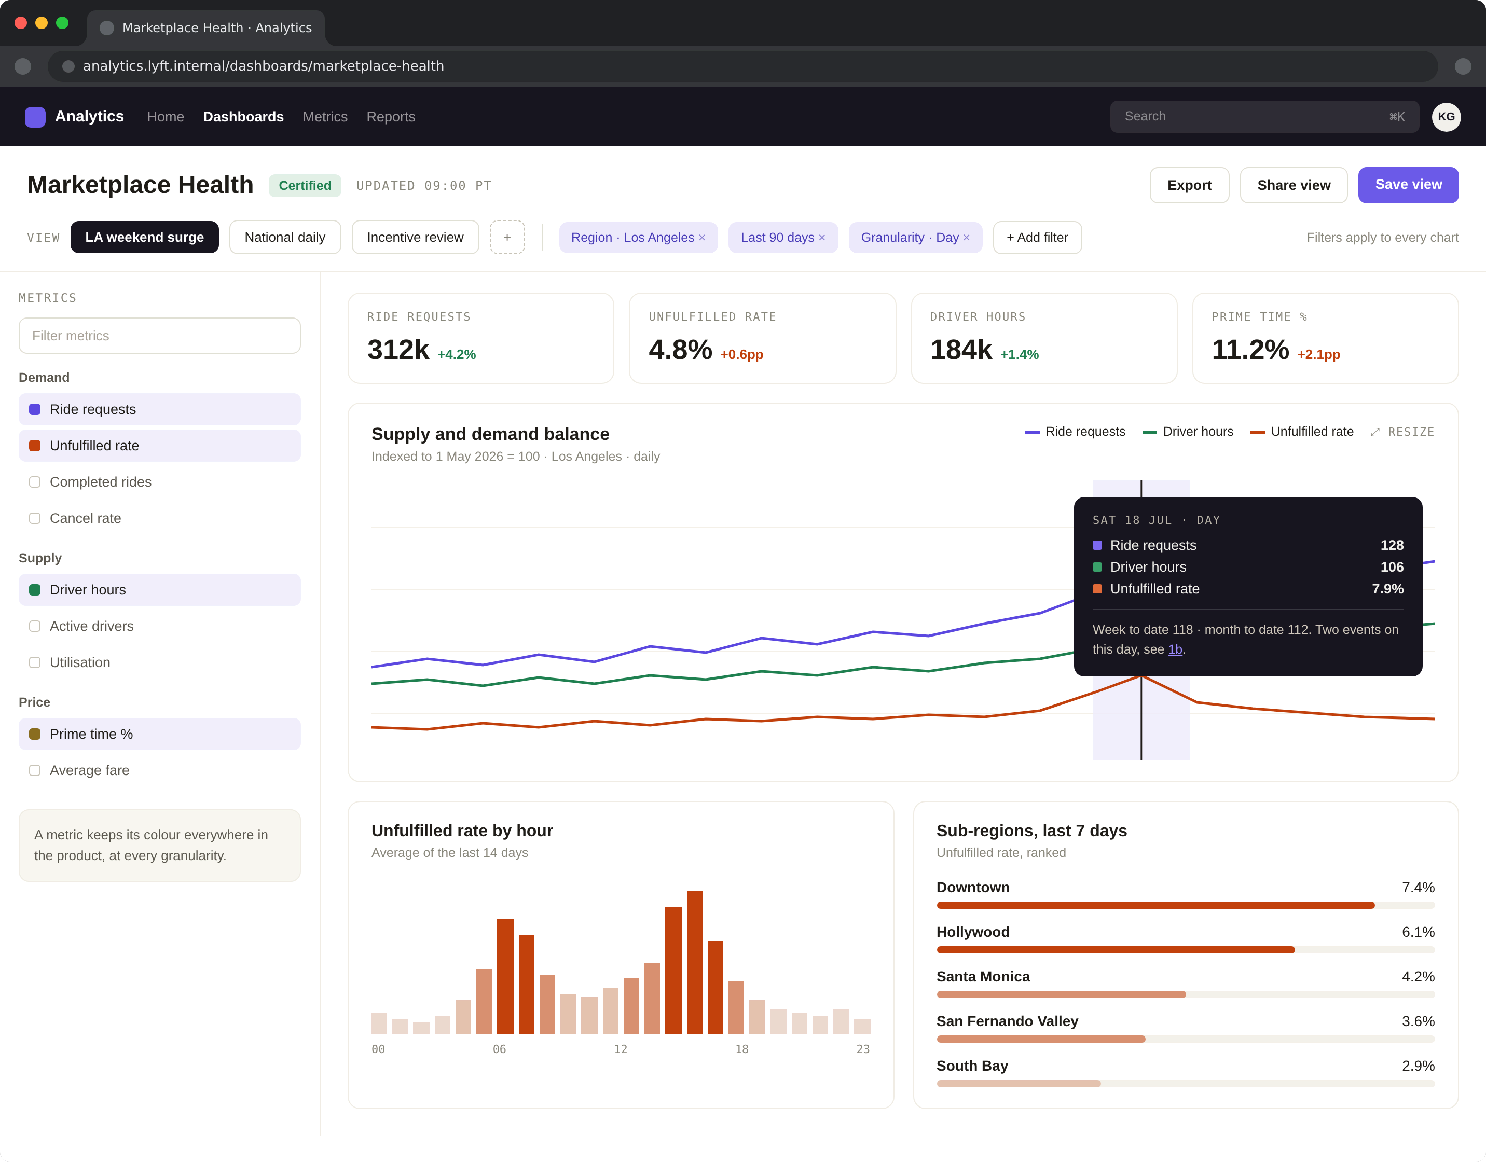Viewport: 1486px width, 1162px height.
Task: Click the Marketplace Health browser tab
Action: [205, 28]
